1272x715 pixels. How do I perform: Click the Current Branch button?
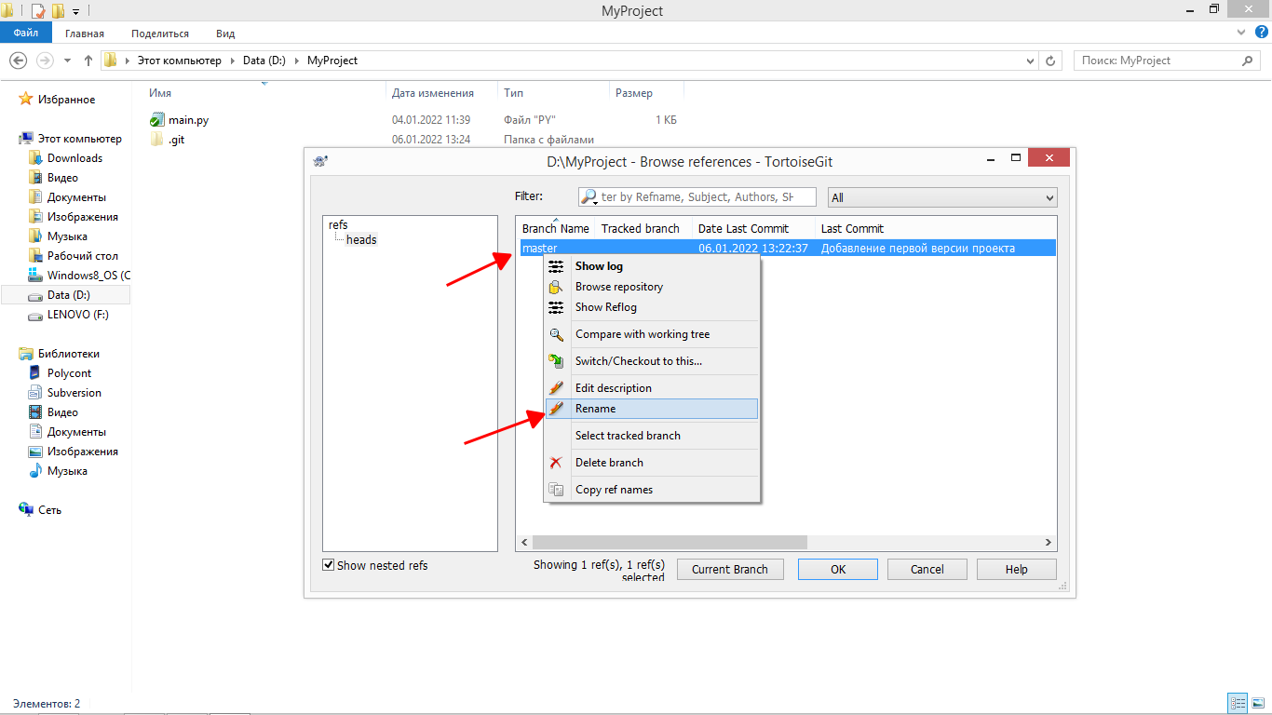730,570
